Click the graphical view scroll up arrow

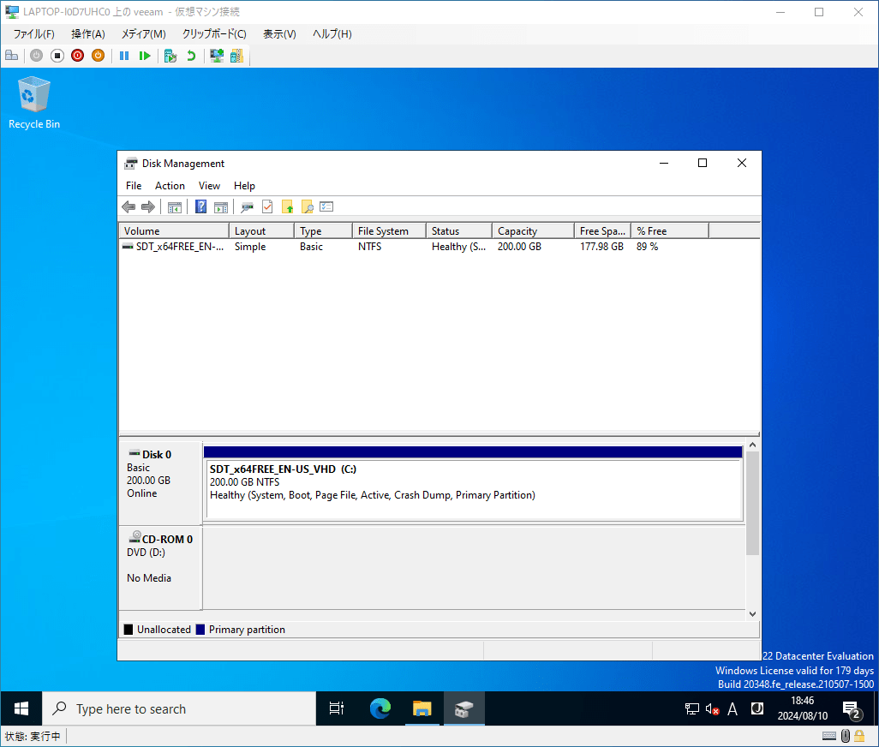752,445
